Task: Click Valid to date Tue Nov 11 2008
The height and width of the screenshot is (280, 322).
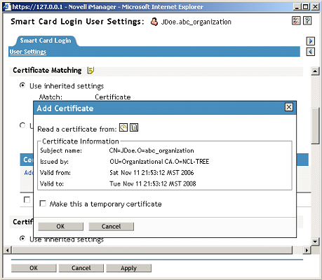Action: tap(152, 183)
